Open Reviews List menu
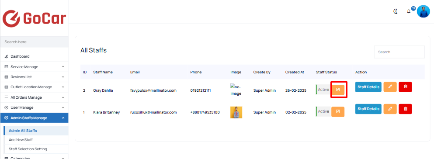The height and width of the screenshot is (159, 434). click(x=35, y=77)
